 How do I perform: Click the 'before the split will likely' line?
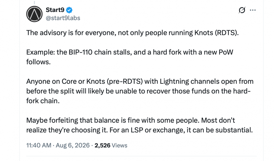[x=138, y=91]
